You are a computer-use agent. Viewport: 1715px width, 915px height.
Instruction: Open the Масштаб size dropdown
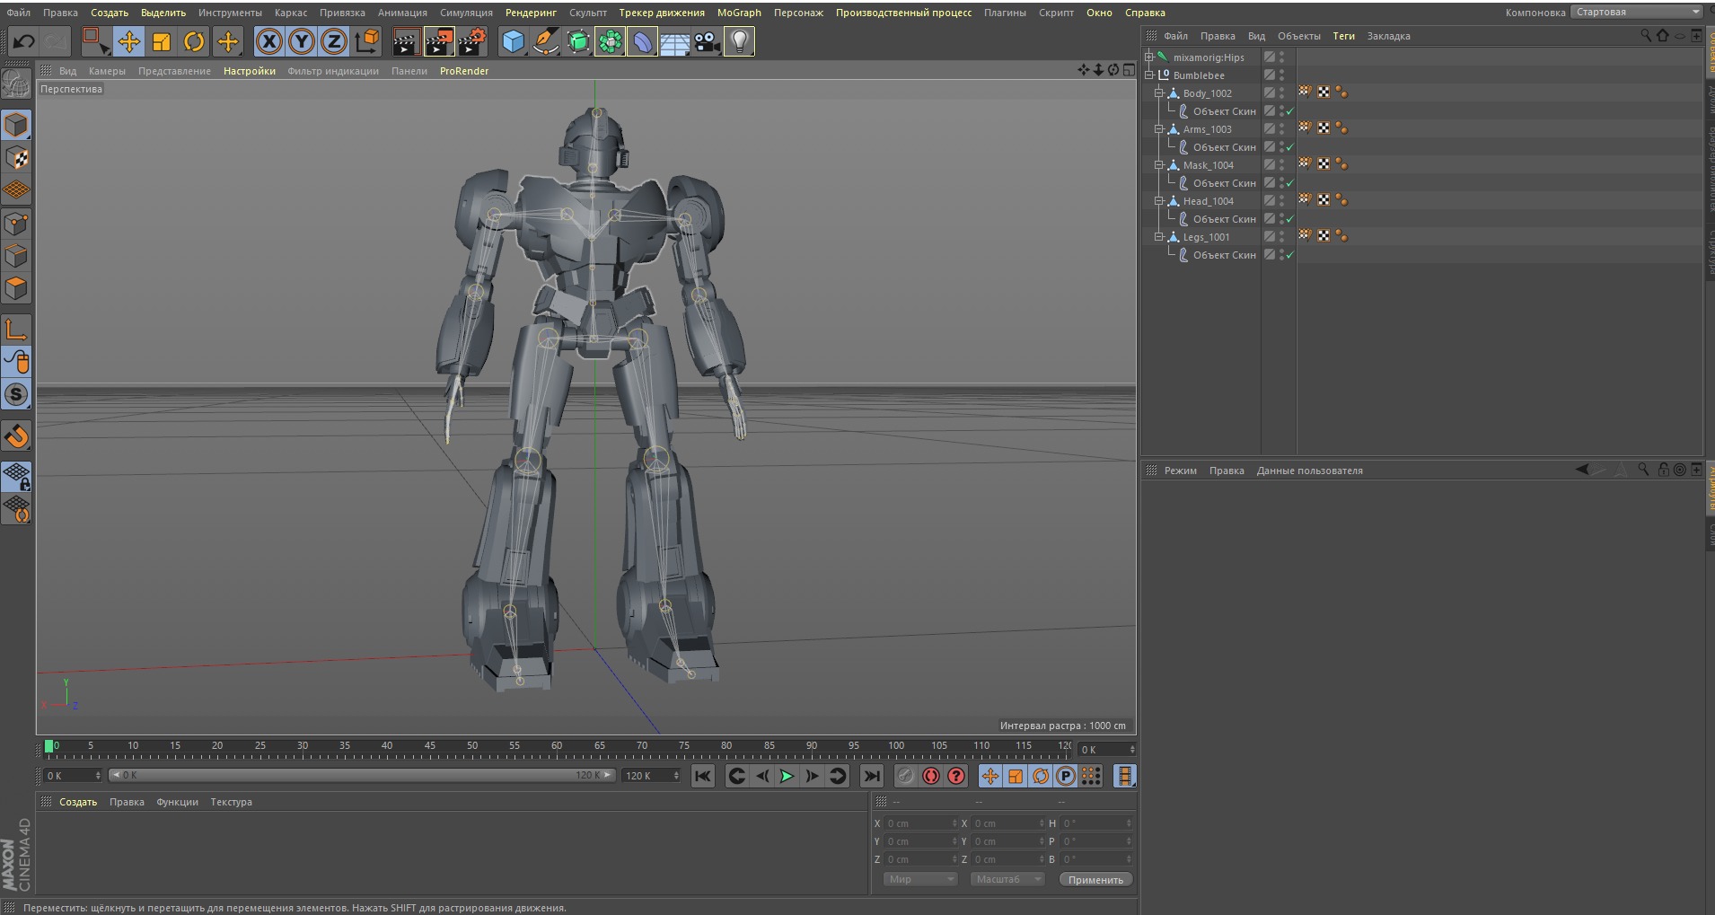1007,880
